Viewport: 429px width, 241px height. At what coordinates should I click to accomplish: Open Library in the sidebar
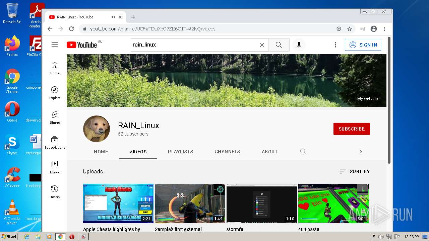coord(55,167)
